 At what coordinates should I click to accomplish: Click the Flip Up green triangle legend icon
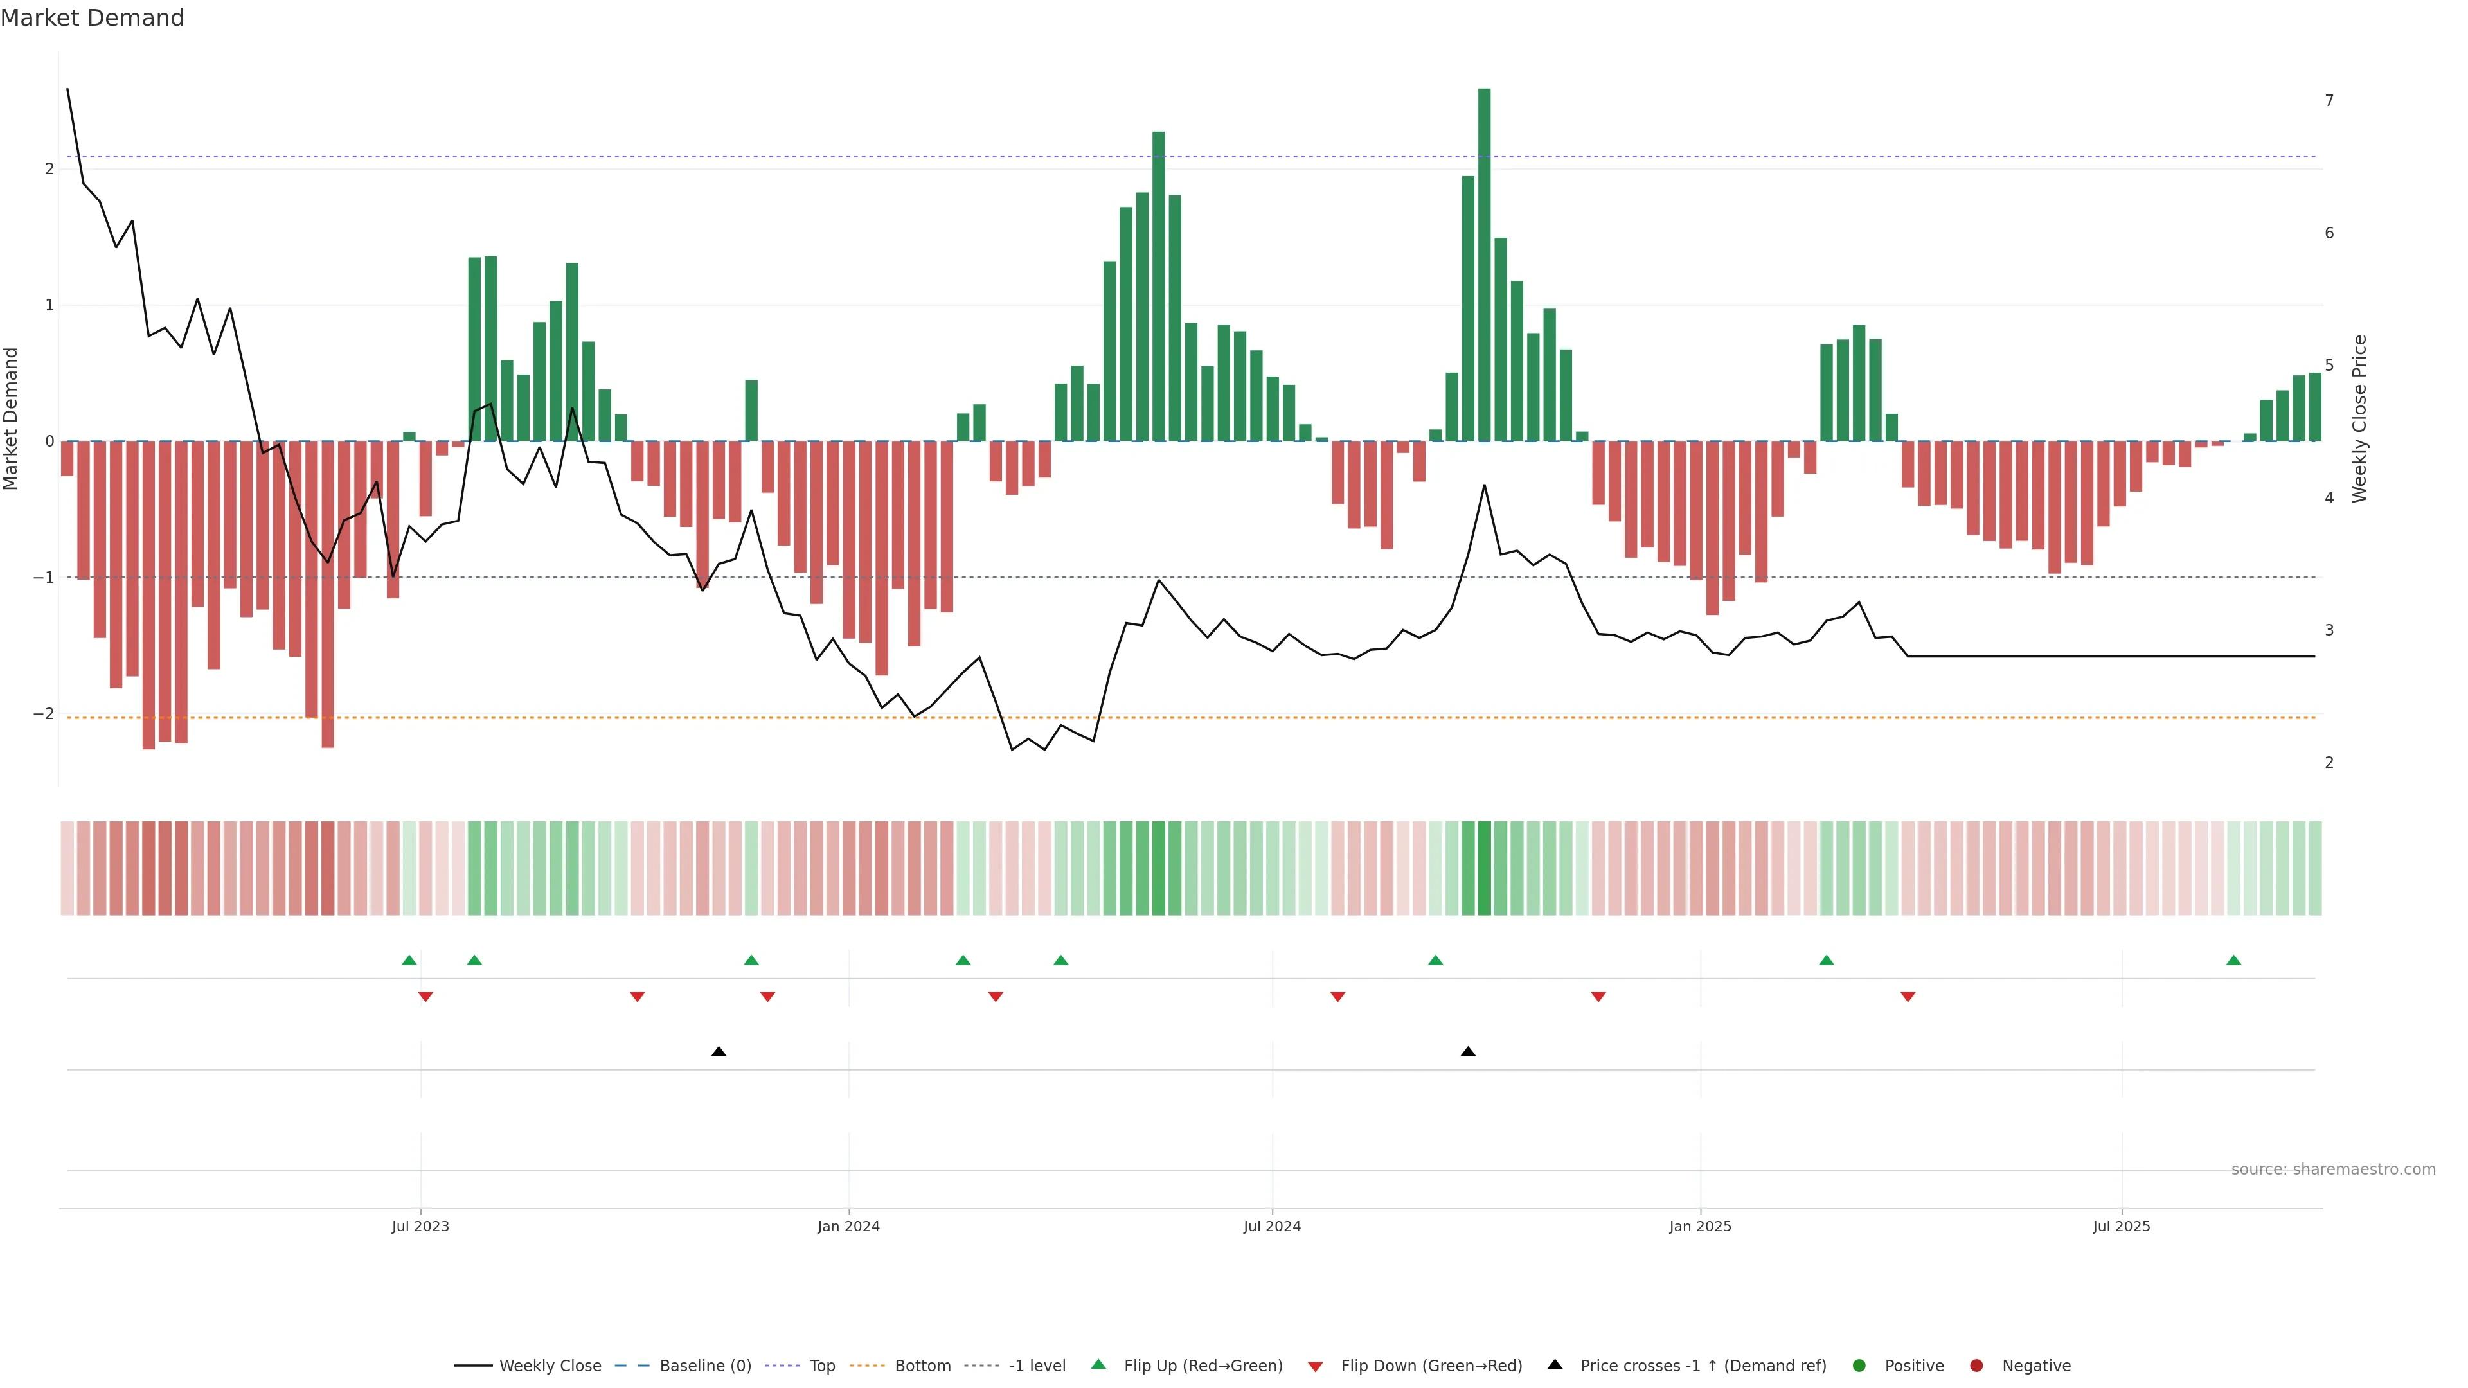coord(1099,1364)
